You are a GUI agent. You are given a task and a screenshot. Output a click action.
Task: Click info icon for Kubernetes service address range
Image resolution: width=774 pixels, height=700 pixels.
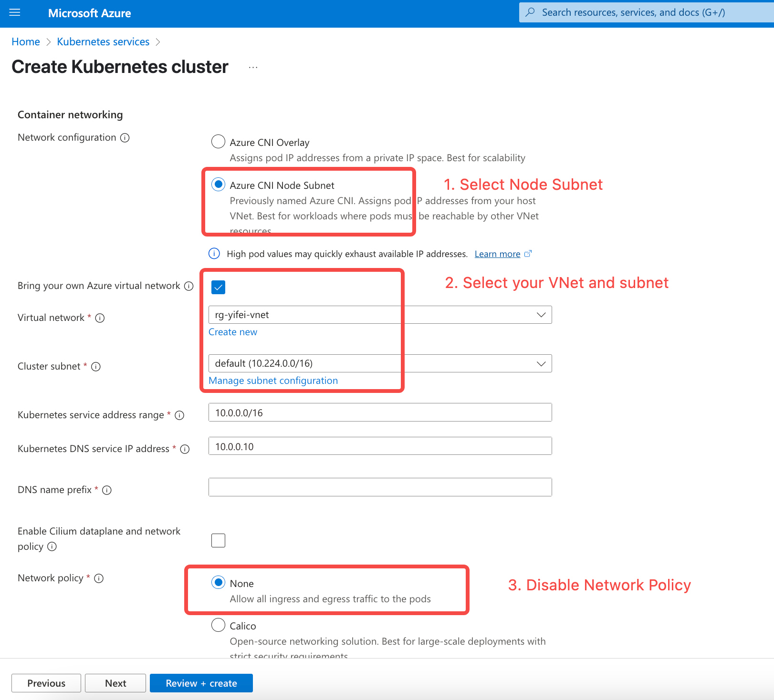point(179,415)
